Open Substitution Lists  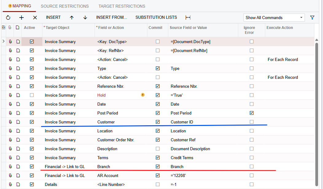click(x=156, y=17)
